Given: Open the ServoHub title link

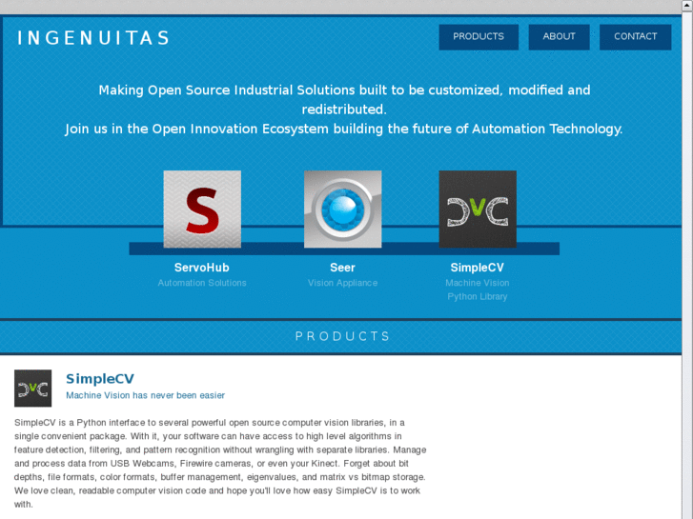Looking at the screenshot, I should pyautogui.click(x=202, y=268).
